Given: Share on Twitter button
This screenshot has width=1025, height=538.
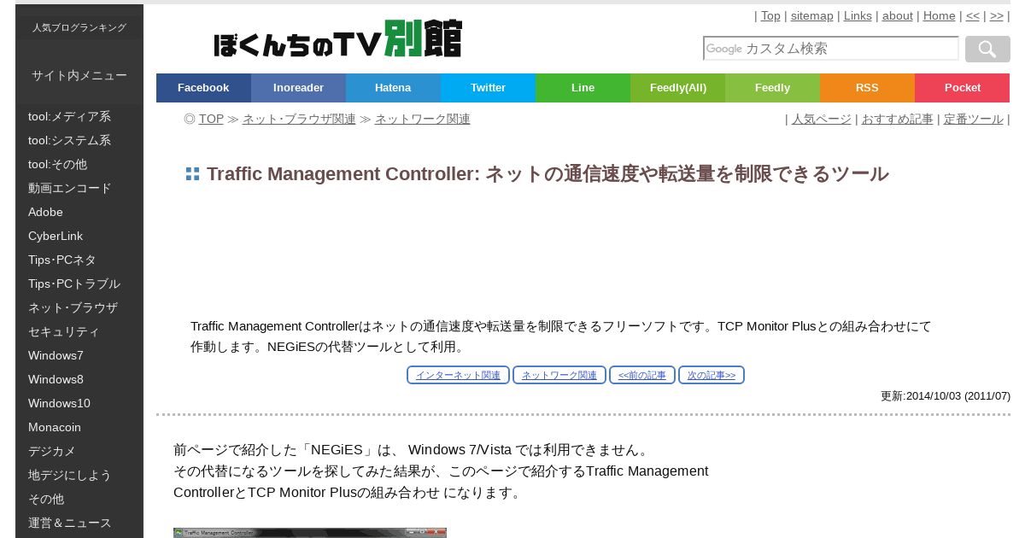Looking at the screenshot, I should pos(488,88).
